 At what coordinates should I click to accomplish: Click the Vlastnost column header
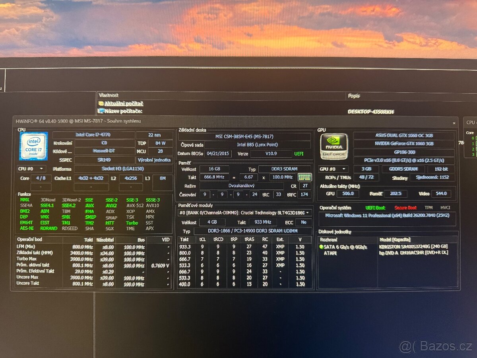point(109,95)
